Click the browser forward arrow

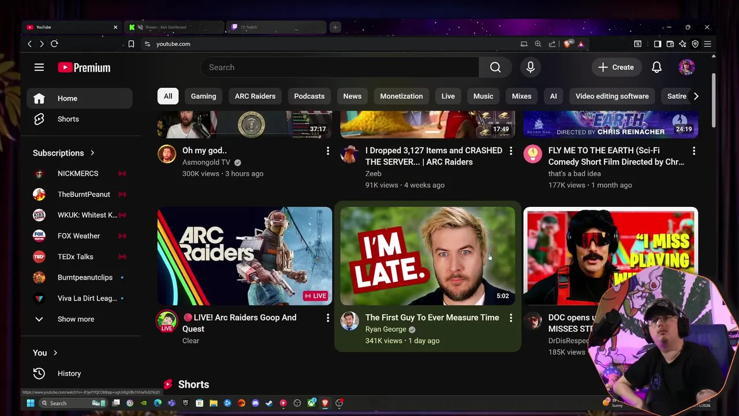42,44
